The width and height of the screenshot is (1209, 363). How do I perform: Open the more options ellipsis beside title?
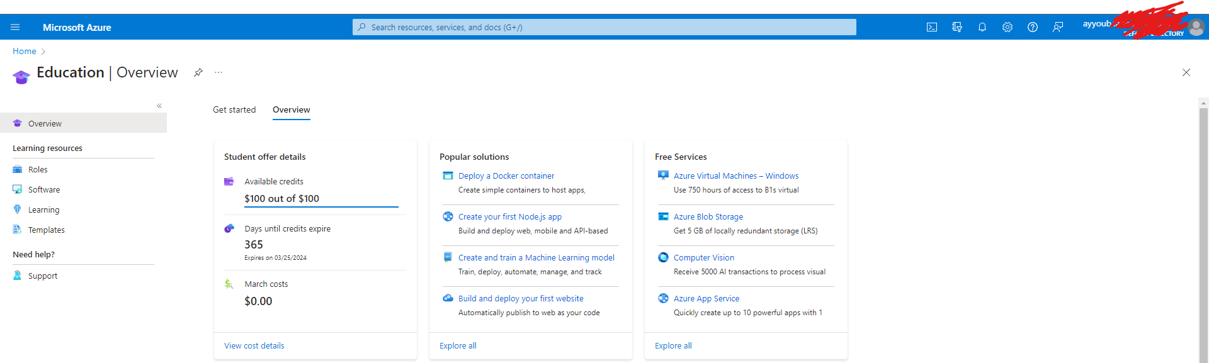coord(219,72)
